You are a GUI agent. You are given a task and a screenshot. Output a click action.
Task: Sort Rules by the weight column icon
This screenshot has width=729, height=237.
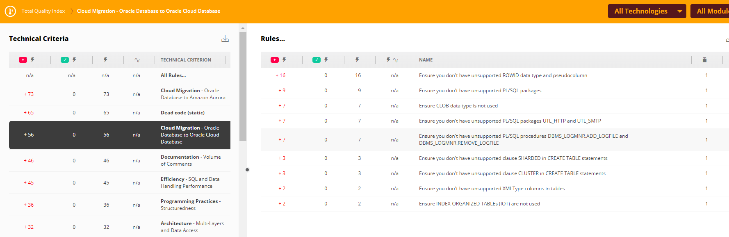pos(704,60)
